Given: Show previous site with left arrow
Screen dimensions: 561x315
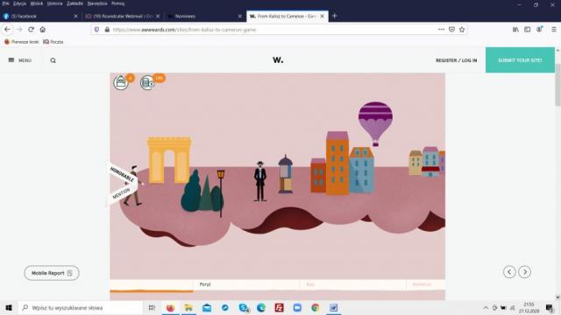Looking at the screenshot, I should pos(509,272).
